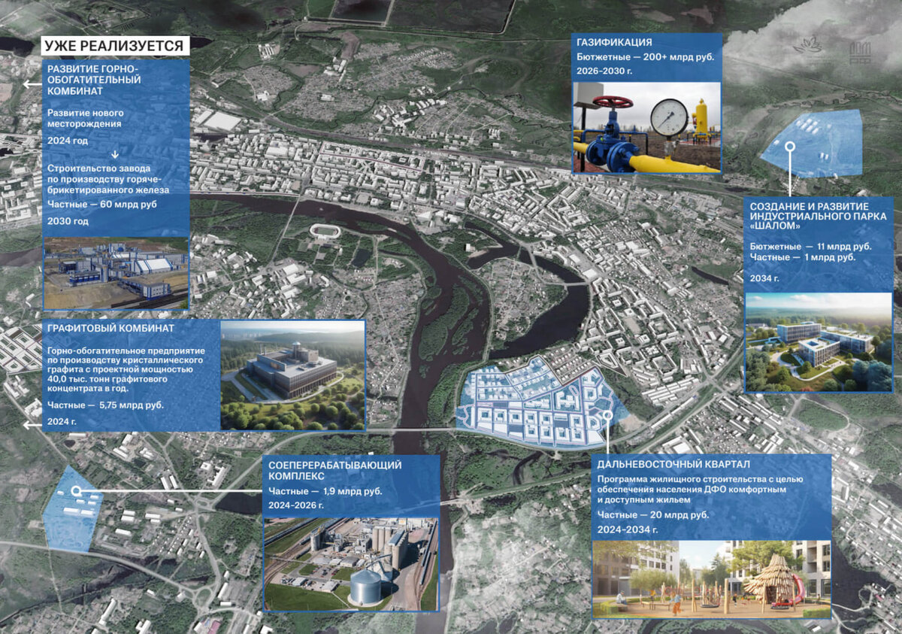
Task: Open the industrial park 'Шалом' render
Action: coord(818,342)
